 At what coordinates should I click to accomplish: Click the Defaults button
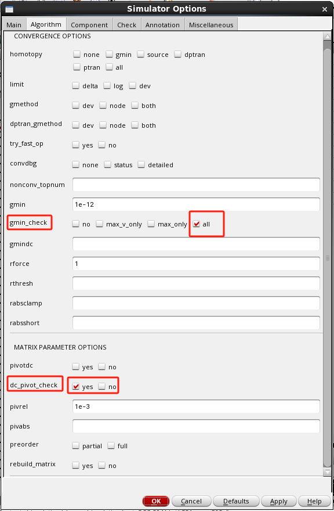point(236,501)
